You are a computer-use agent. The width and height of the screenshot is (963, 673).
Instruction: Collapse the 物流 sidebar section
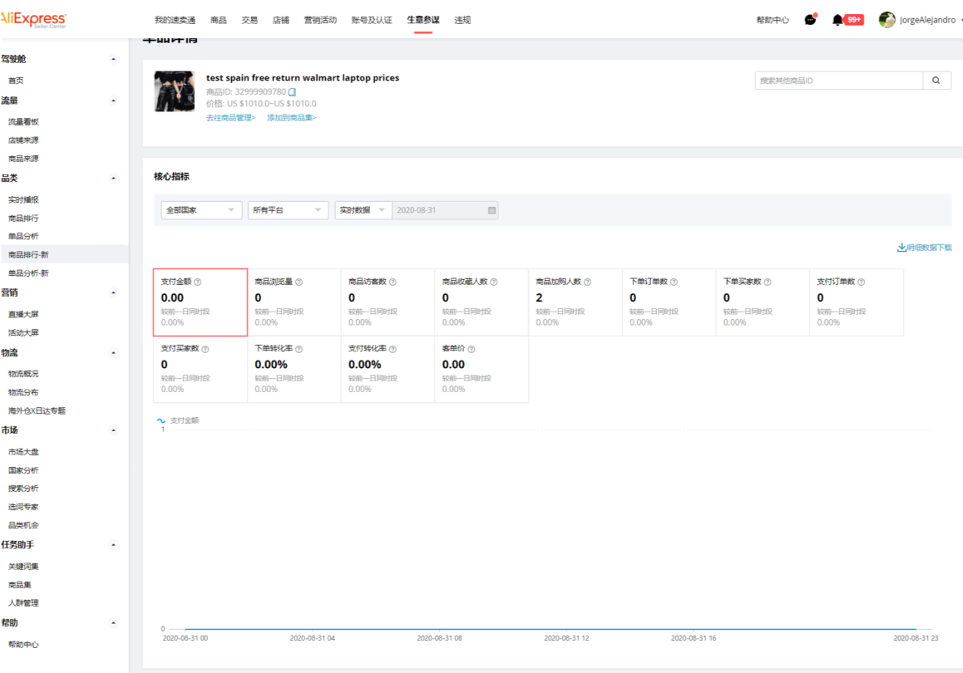(114, 353)
